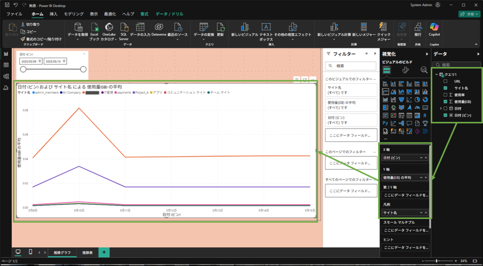The height and width of the screenshot is (266, 483).
Task: Insert a 新しいビジュアル (new visual)
Action: [x=244, y=29]
